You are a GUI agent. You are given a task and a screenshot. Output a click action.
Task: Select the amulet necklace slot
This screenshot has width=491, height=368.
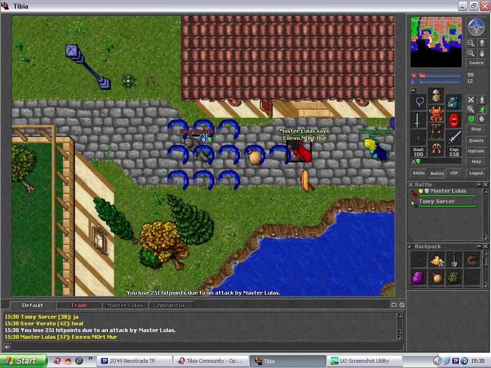click(x=419, y=102)
